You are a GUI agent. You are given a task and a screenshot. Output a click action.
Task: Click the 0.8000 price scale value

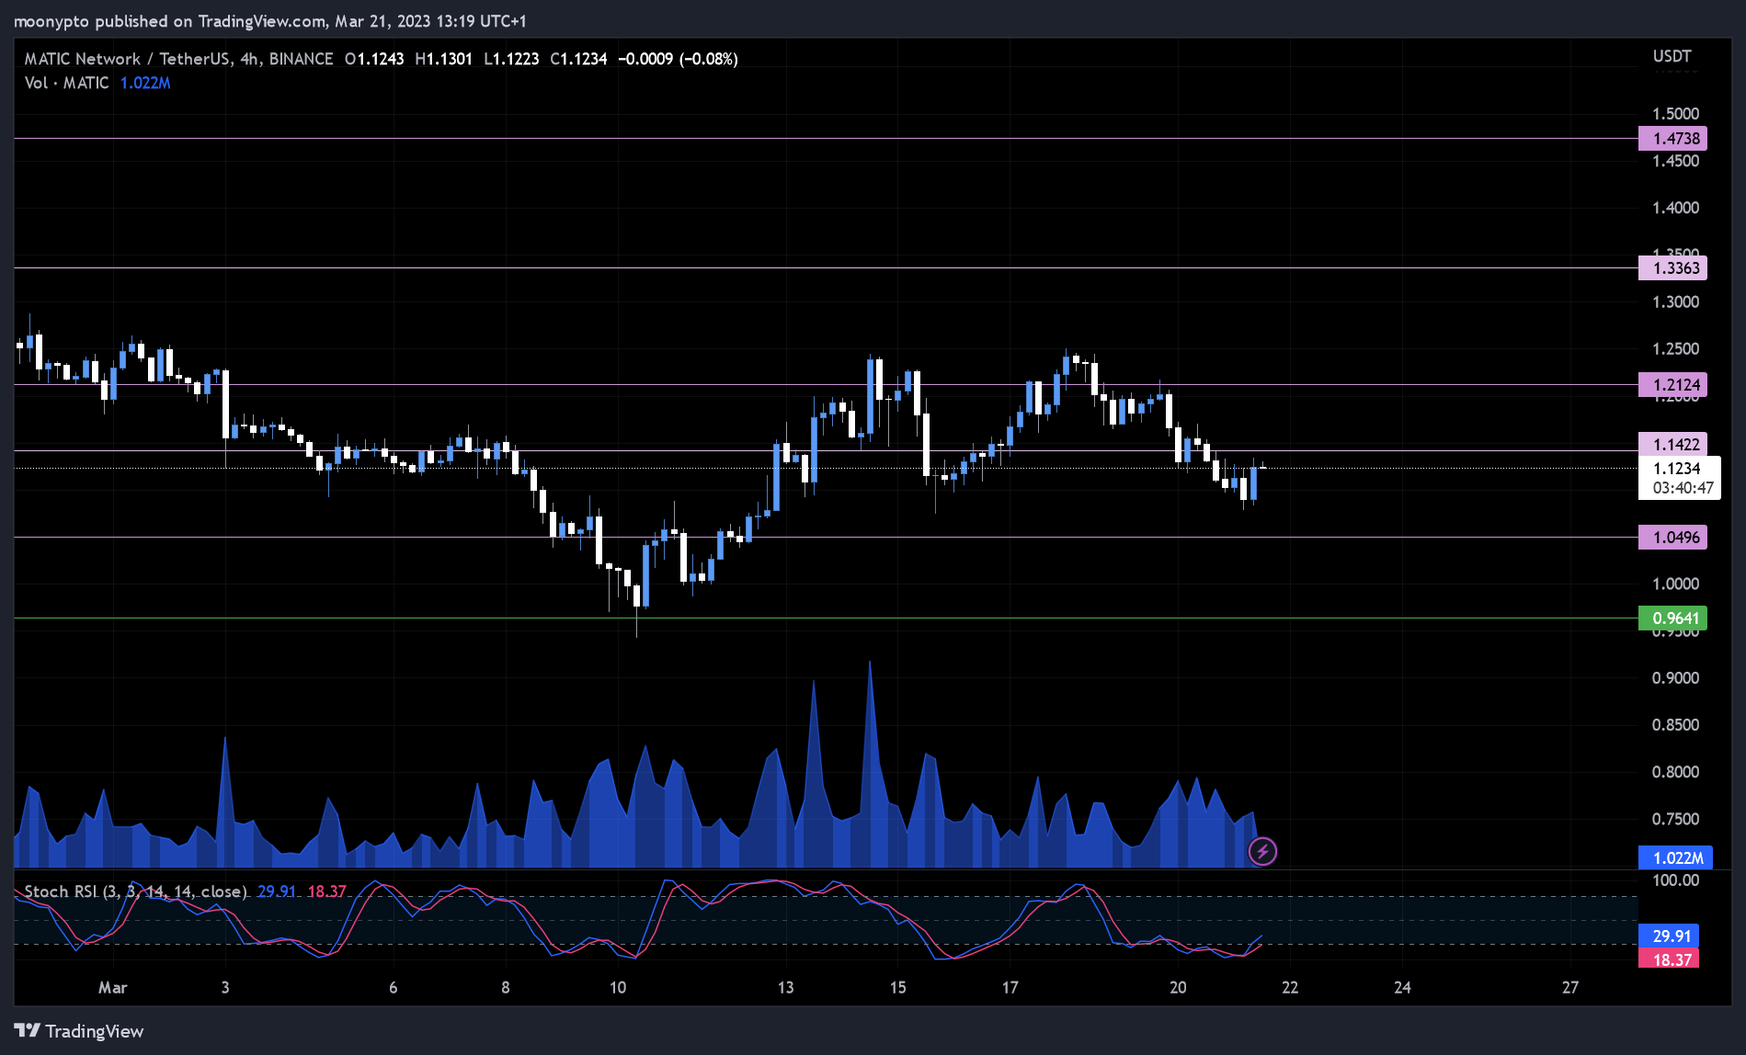(x=1675, y=772)
